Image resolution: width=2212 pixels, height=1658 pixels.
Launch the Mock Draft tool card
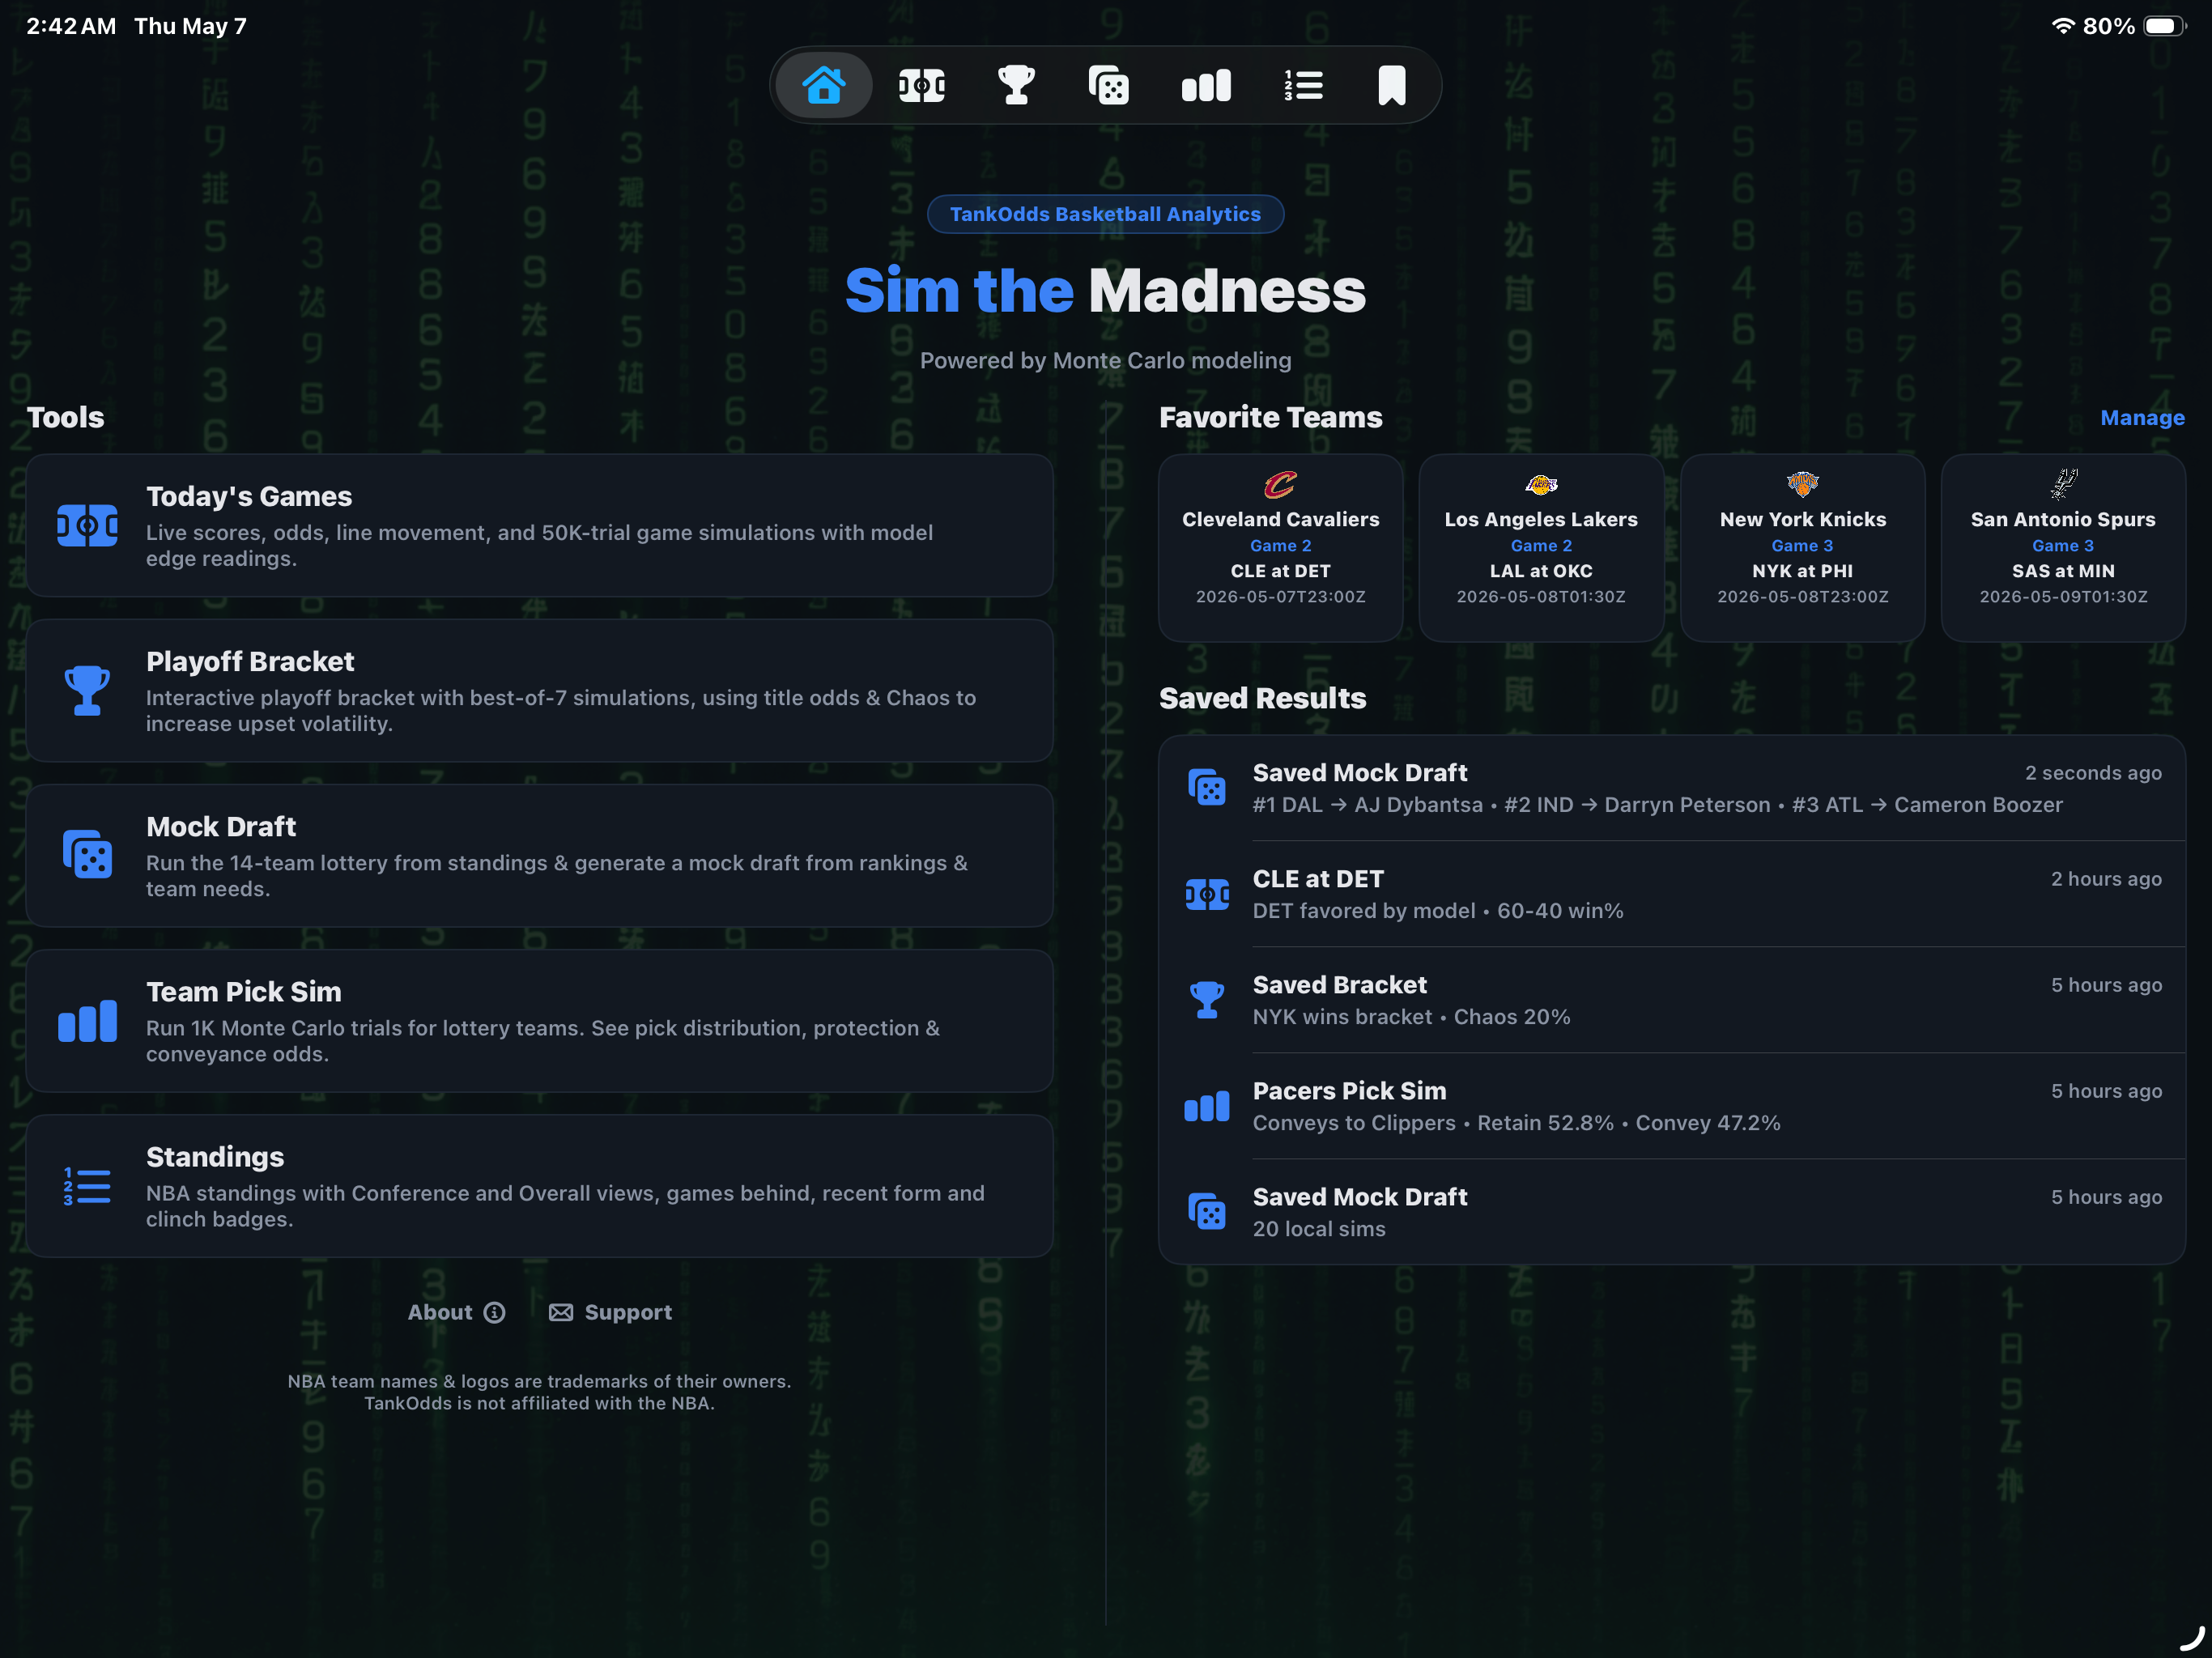(x=539, y=856)
